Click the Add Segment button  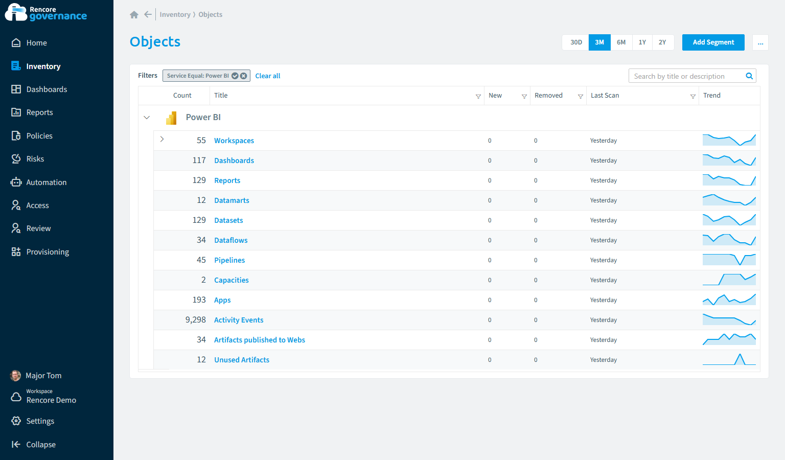(713, 42)
